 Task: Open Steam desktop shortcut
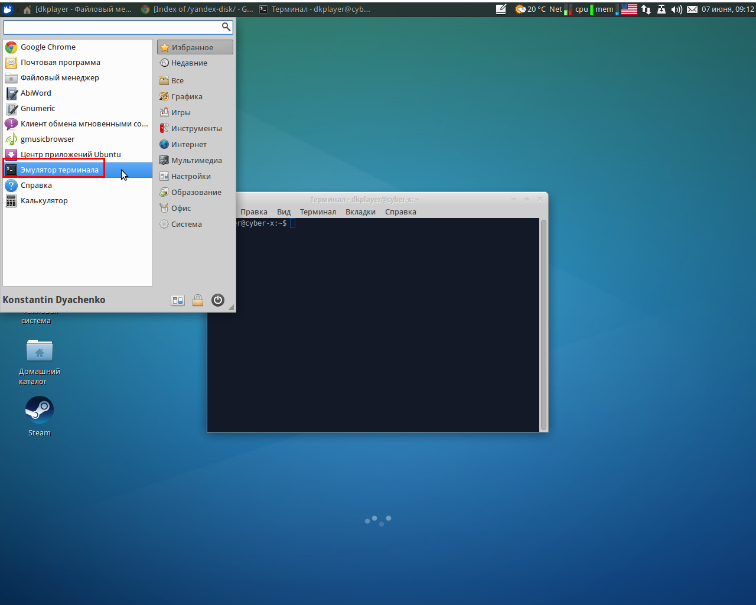click(40, 410)
